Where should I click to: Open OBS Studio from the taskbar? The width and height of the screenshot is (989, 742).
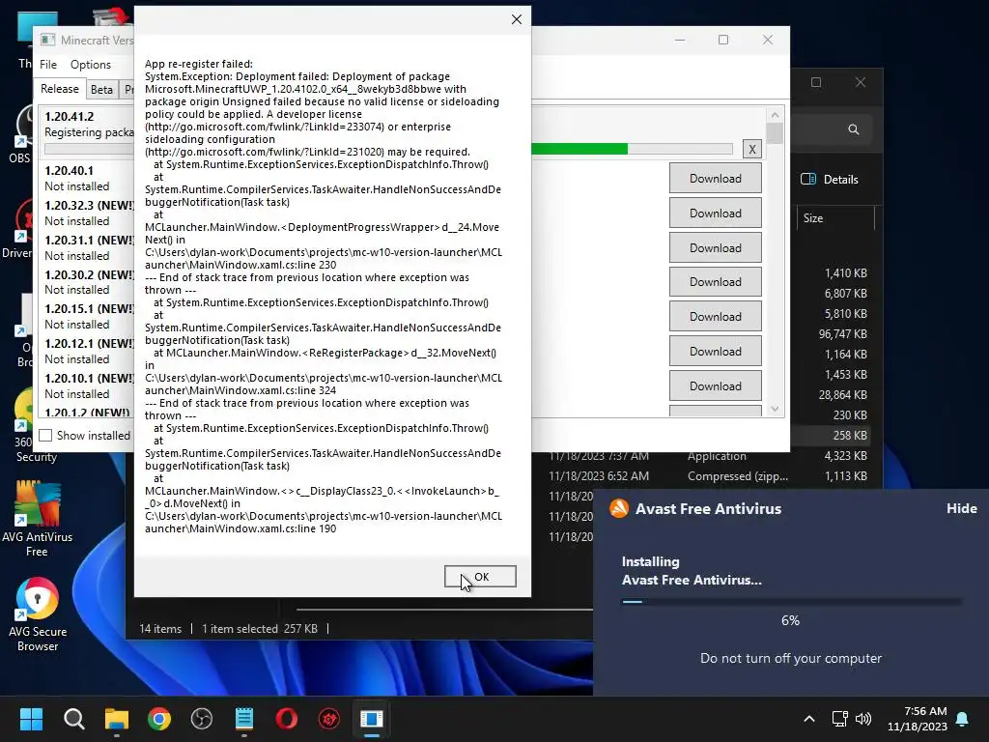(202, 719)
